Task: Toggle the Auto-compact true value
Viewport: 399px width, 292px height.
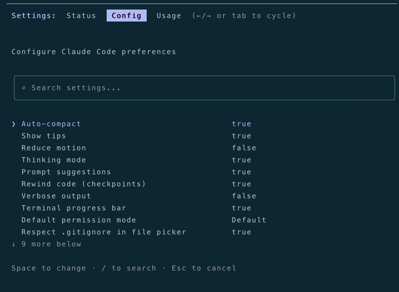Action: coord(241,124)
